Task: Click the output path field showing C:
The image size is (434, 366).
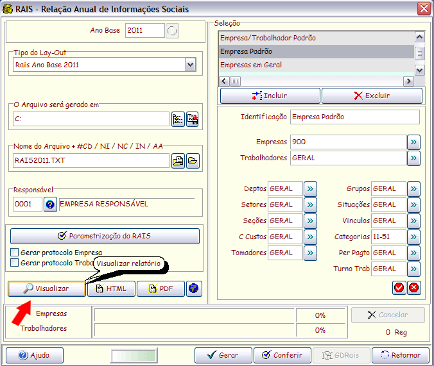Action: click(x=91, y=119)
